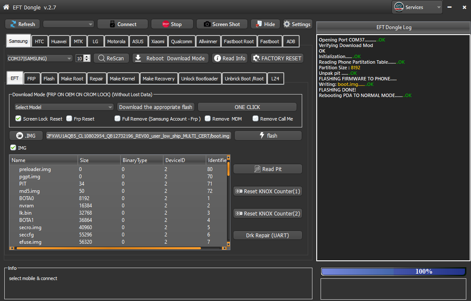Open the Unlock Bootloader tab
471x301 pixels.
tap(200, 79)
